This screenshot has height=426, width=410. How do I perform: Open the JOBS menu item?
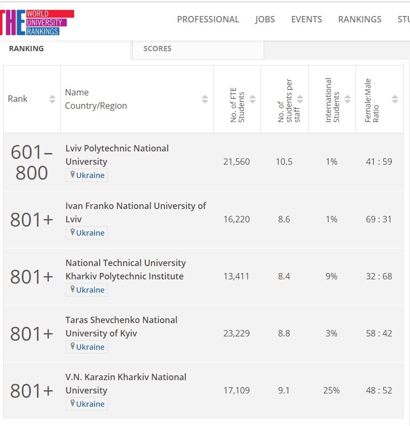tap(265, 20)
